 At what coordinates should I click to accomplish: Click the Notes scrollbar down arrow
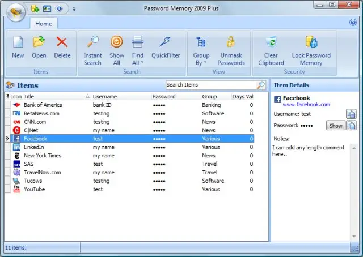(354, 237)
